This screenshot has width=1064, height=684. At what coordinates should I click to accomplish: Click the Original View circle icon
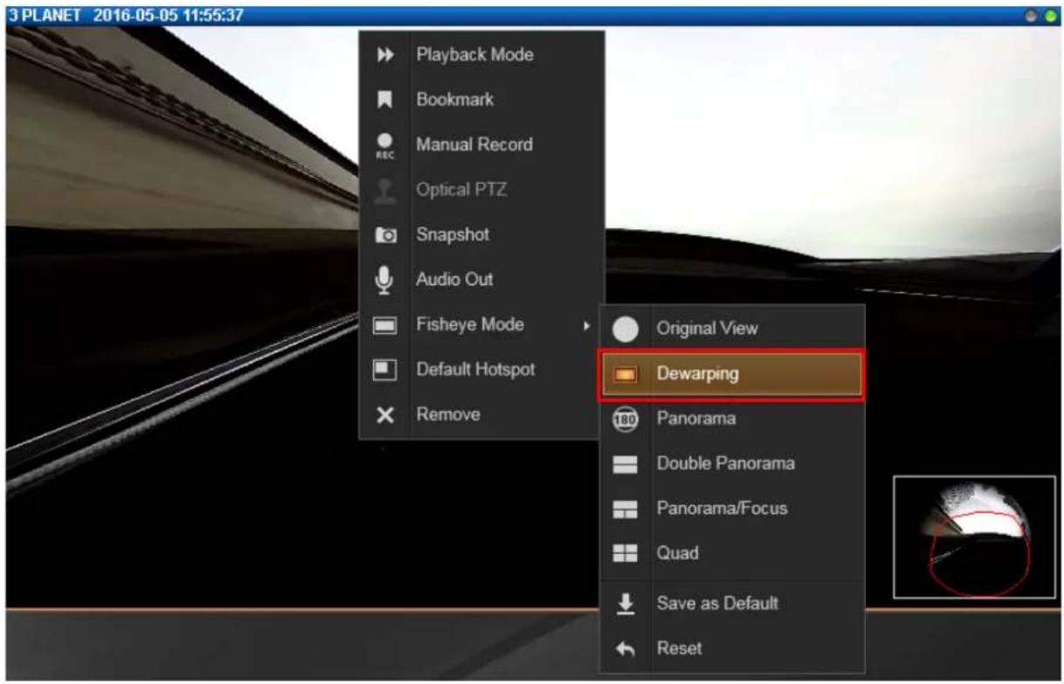625,330
